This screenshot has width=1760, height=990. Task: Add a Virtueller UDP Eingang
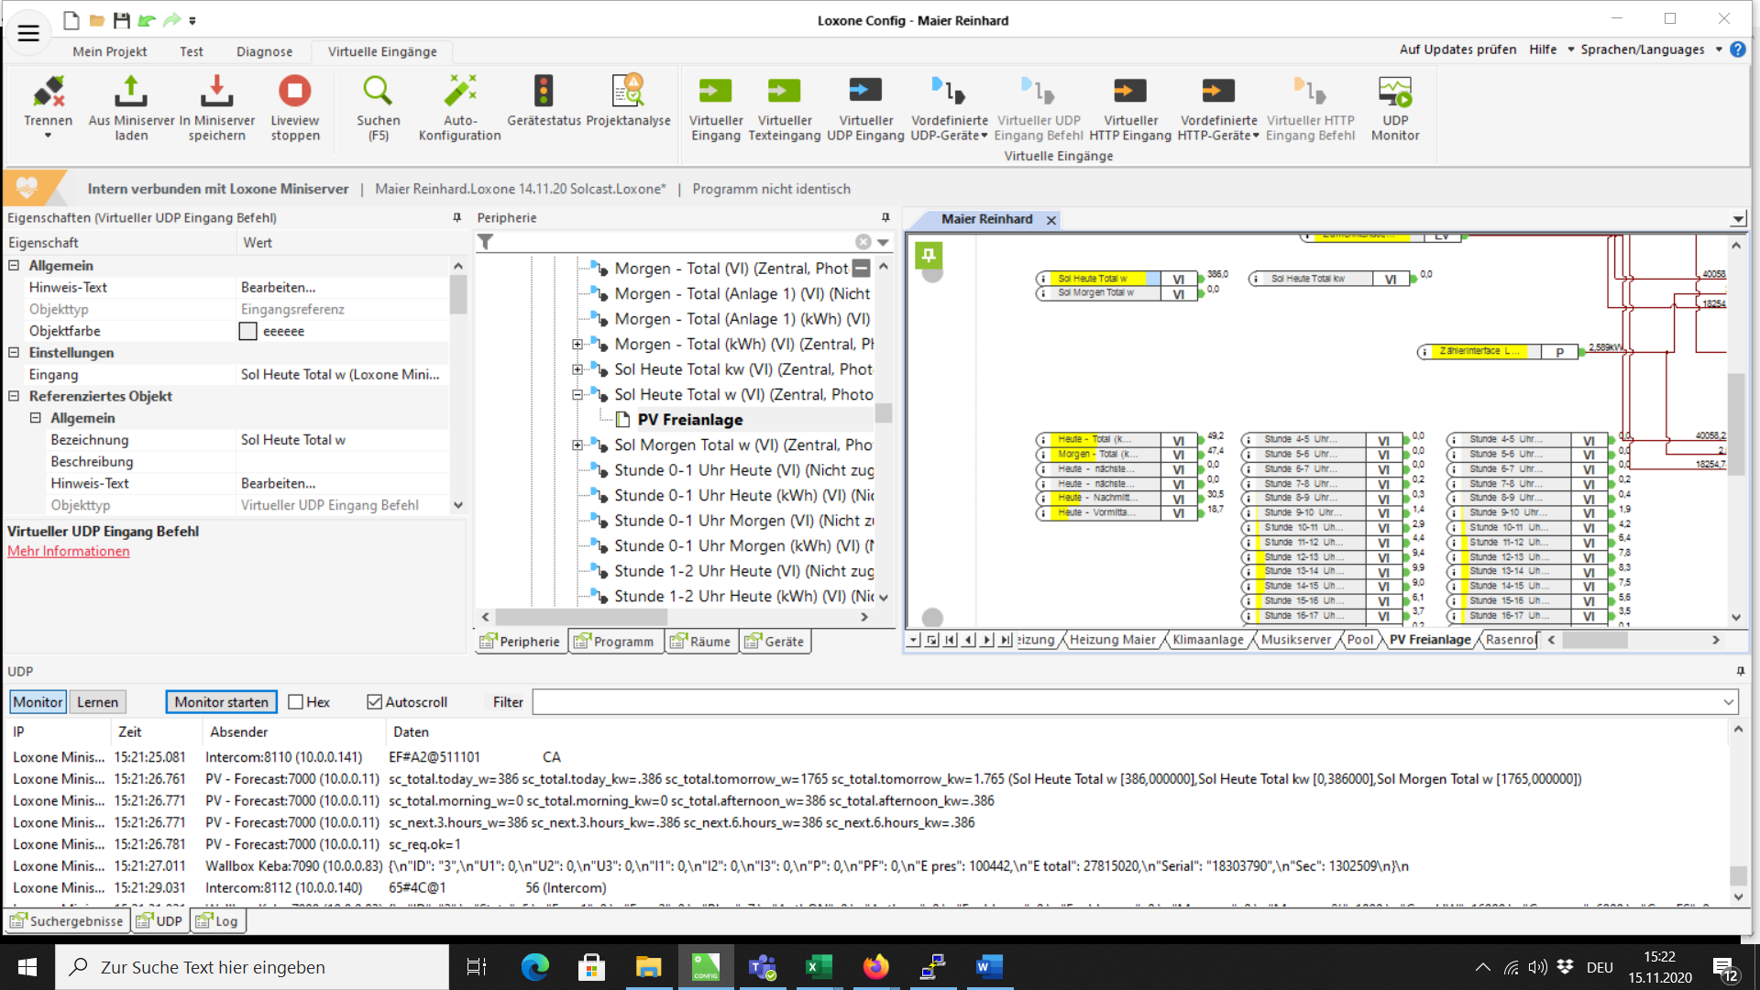864,92
